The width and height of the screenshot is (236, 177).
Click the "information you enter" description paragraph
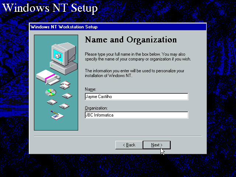click(x=134, y=73)
